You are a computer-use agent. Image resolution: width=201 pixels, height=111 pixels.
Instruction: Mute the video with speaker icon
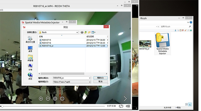coord(128,106)
